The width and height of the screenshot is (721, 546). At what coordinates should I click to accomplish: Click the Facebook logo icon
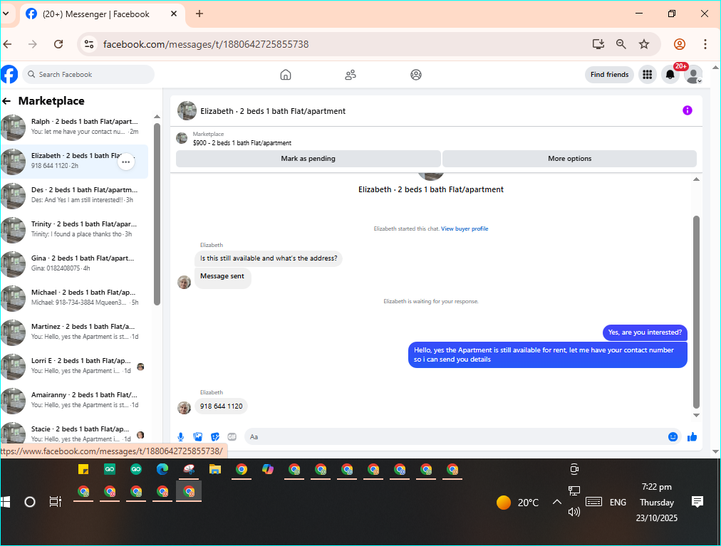coord(9,75)
